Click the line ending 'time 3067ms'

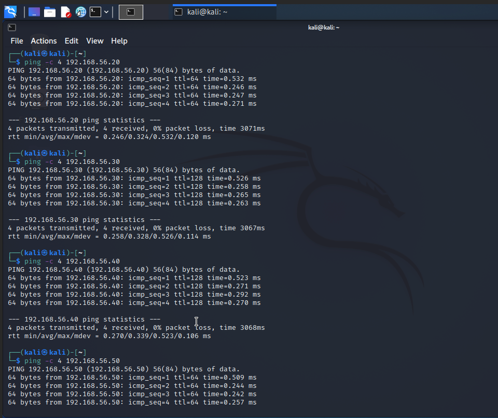[x=136, y=228]
